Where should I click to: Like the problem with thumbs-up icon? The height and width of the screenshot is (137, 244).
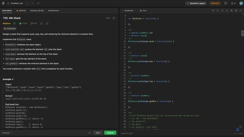(20, 24)
